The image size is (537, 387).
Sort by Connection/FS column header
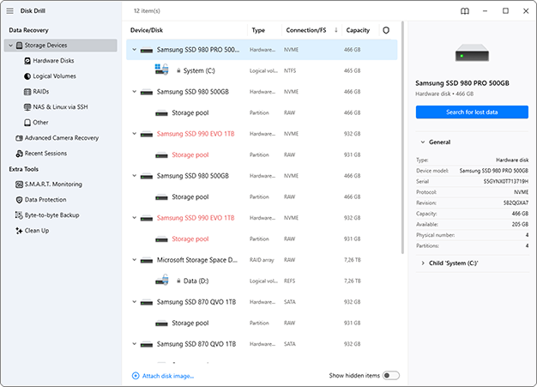pos(306,30)
